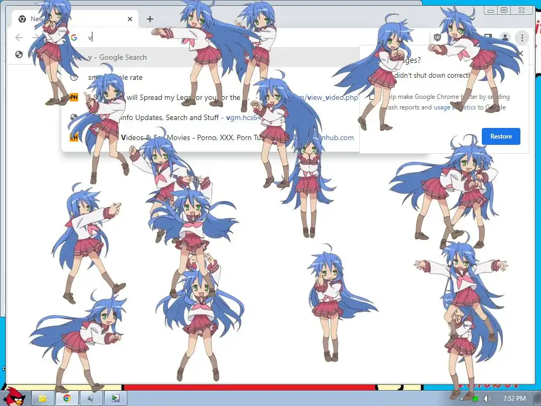Open the 7:52 PM clock
This screenshot has width=541, height=406.
click(515, 399)
